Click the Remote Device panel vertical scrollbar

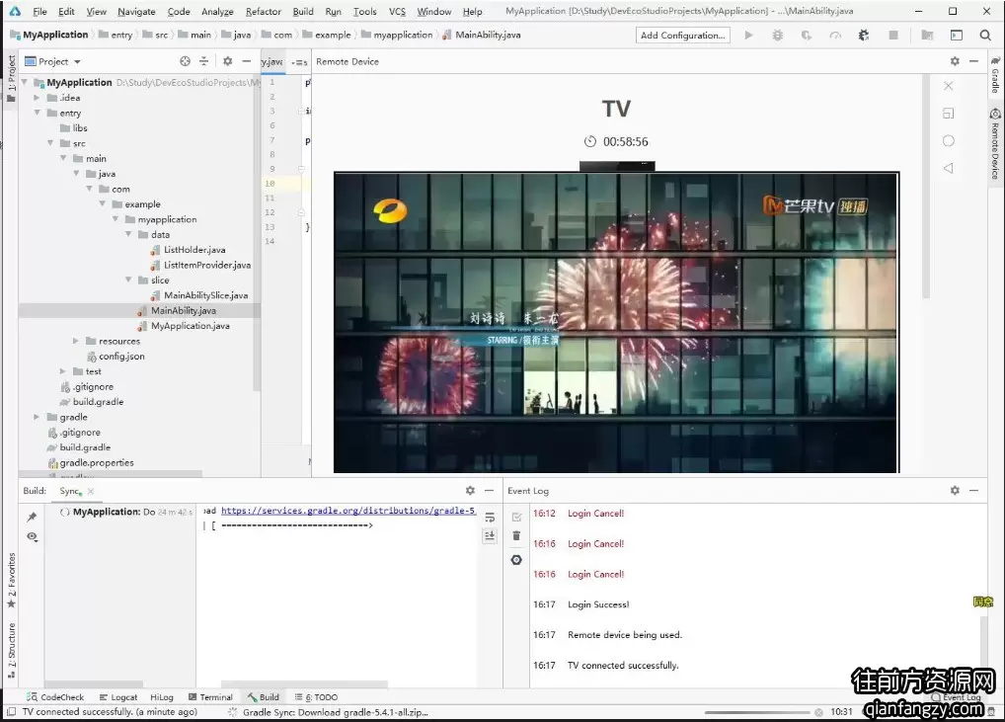925,186
